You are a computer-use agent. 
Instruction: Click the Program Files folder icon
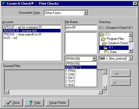(103, 39)
